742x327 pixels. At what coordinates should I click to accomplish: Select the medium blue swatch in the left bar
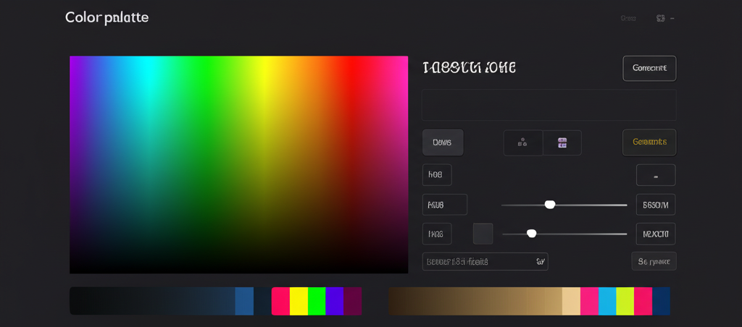(x=244, y=301)
